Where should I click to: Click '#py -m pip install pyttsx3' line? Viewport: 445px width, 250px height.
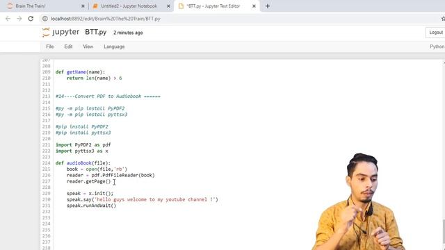(91, 115)
